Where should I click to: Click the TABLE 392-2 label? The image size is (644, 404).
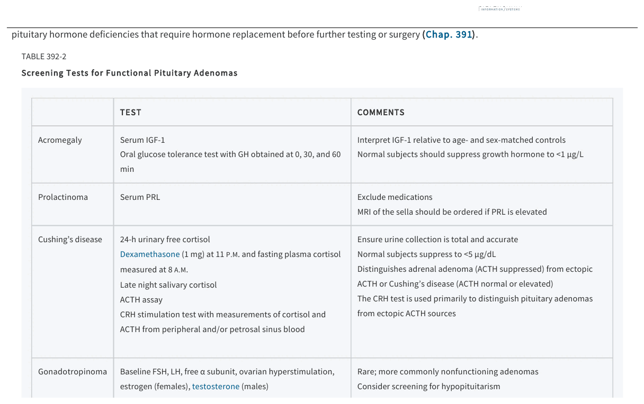pos(44,57)
